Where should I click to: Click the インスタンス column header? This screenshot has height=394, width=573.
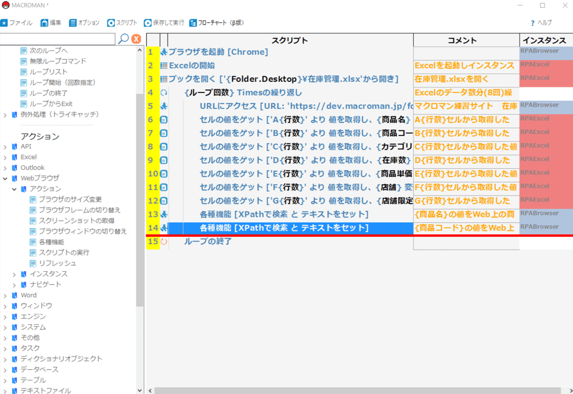pyautogui.click(x=546, y=40)
